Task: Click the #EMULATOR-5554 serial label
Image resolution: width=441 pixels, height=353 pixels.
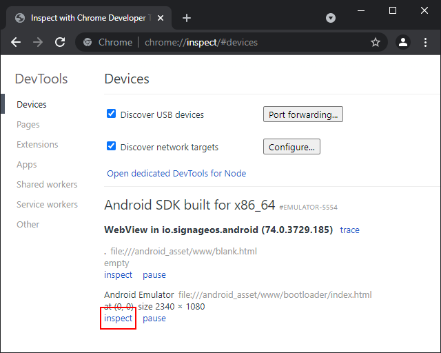Action: pyautogui.click(x=308, y=208)
